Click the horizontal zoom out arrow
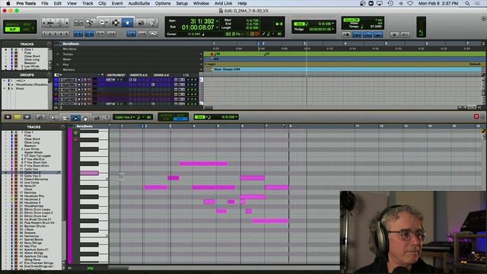 point(44,22)
